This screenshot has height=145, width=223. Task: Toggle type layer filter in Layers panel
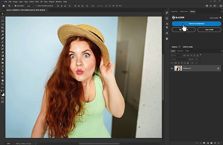click(191, 56)
